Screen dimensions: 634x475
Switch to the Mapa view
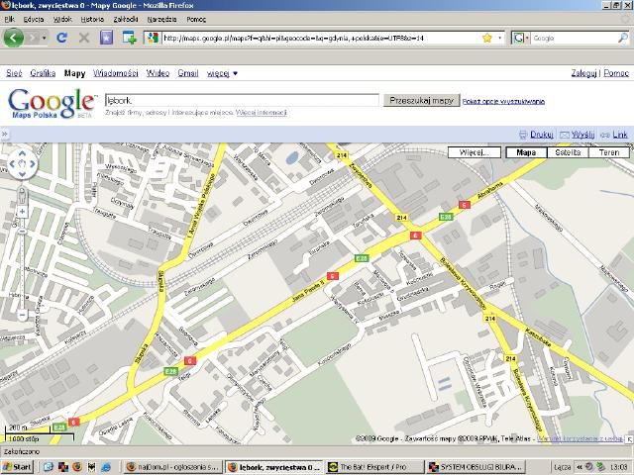pyautogui.click(x=526, y=152)
